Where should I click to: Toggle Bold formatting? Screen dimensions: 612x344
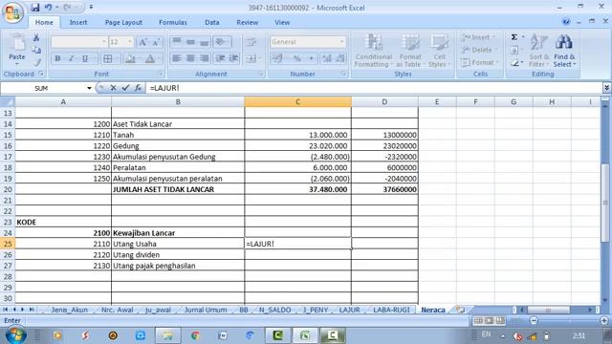(x=57, y=58)
